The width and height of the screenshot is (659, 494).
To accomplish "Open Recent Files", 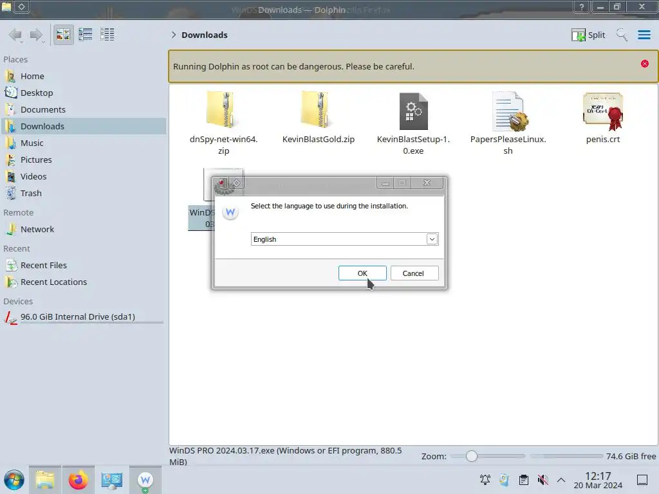I will pos(83,266).
